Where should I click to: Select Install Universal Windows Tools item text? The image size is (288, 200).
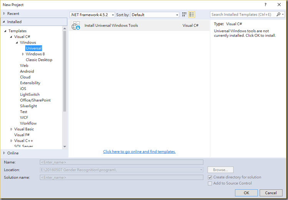click(x=111, y=25)
